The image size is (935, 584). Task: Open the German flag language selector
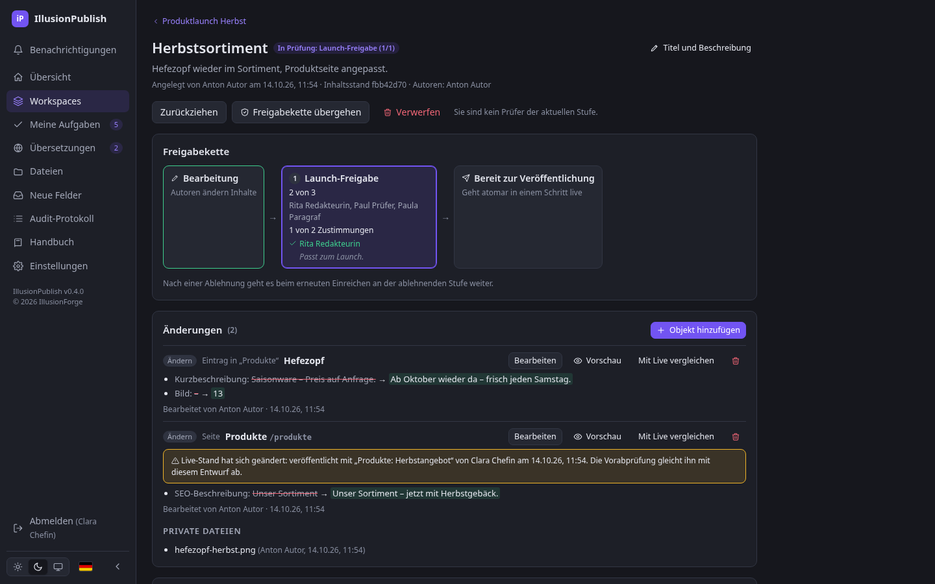pos(86,566)
